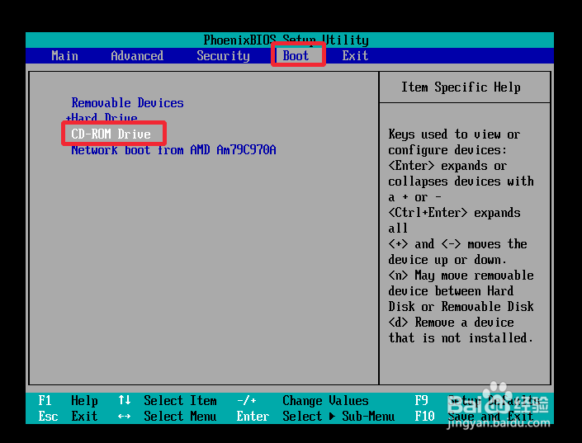The height and width of the screenshot is (443, 582).
Task: Click the left-right arrows key icon
Action: (125, 417)
